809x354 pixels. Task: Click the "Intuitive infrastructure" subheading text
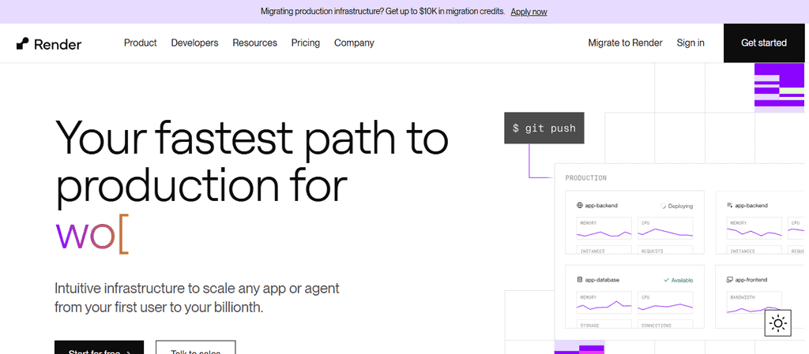point(197,298)
